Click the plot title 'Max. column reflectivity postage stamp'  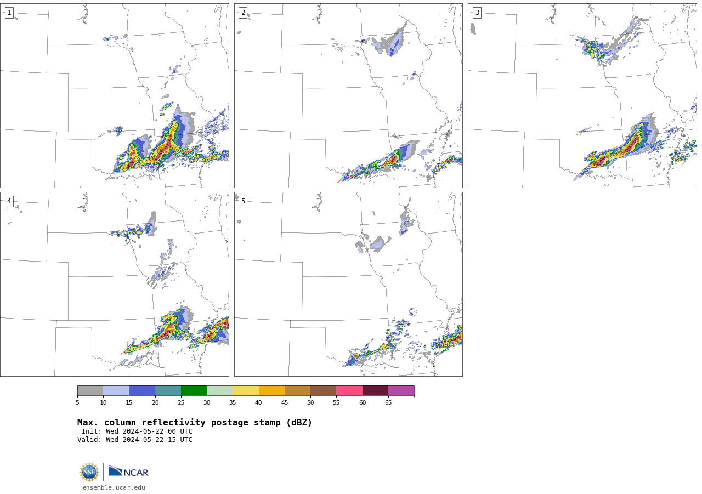tap(195, 423)
